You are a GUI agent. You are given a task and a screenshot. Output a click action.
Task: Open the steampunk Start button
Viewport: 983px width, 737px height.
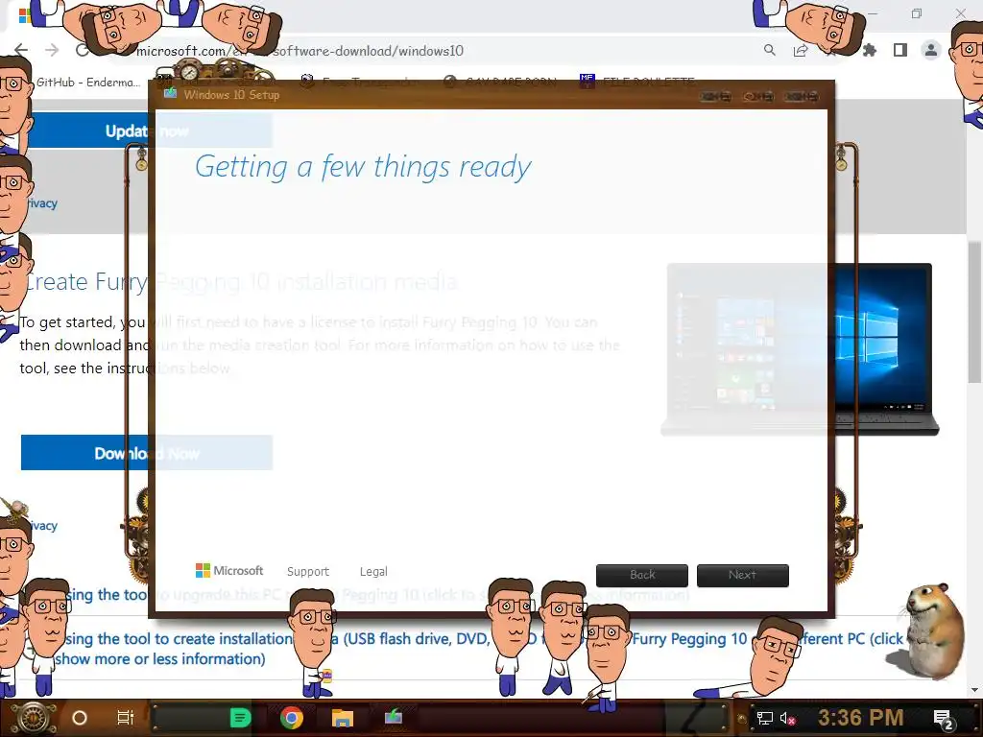34,718
